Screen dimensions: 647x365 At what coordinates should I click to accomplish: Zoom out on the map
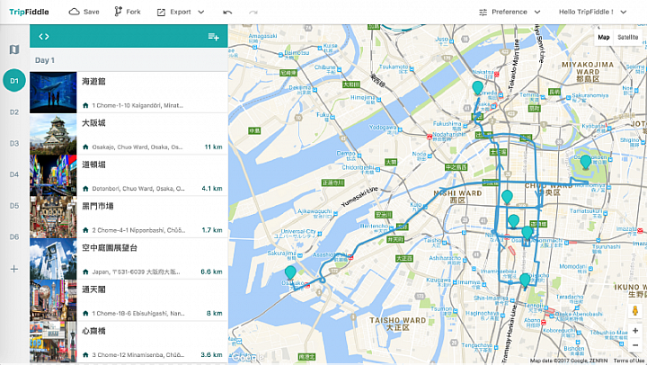pos(635,345)
